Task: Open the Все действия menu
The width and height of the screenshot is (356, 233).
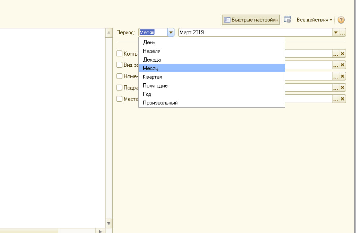Action: [x=314, y=20]
